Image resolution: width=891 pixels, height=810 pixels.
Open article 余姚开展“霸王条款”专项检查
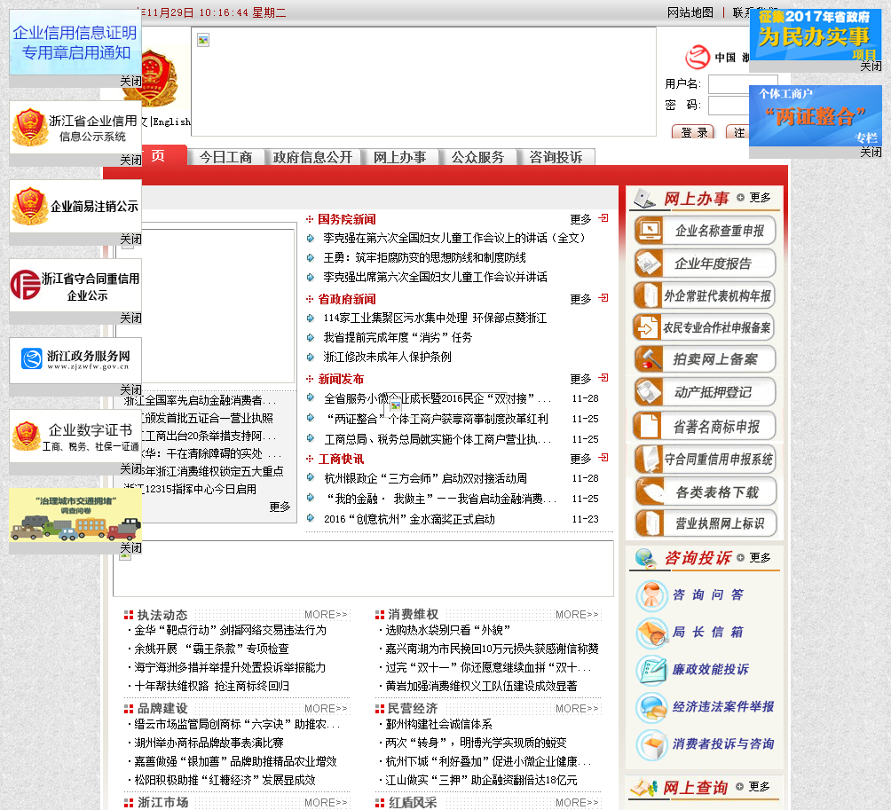click(211, 649)
